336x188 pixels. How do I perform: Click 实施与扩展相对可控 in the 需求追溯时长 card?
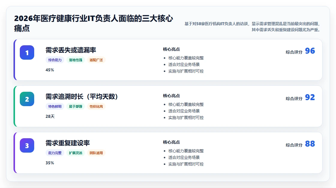186,118
